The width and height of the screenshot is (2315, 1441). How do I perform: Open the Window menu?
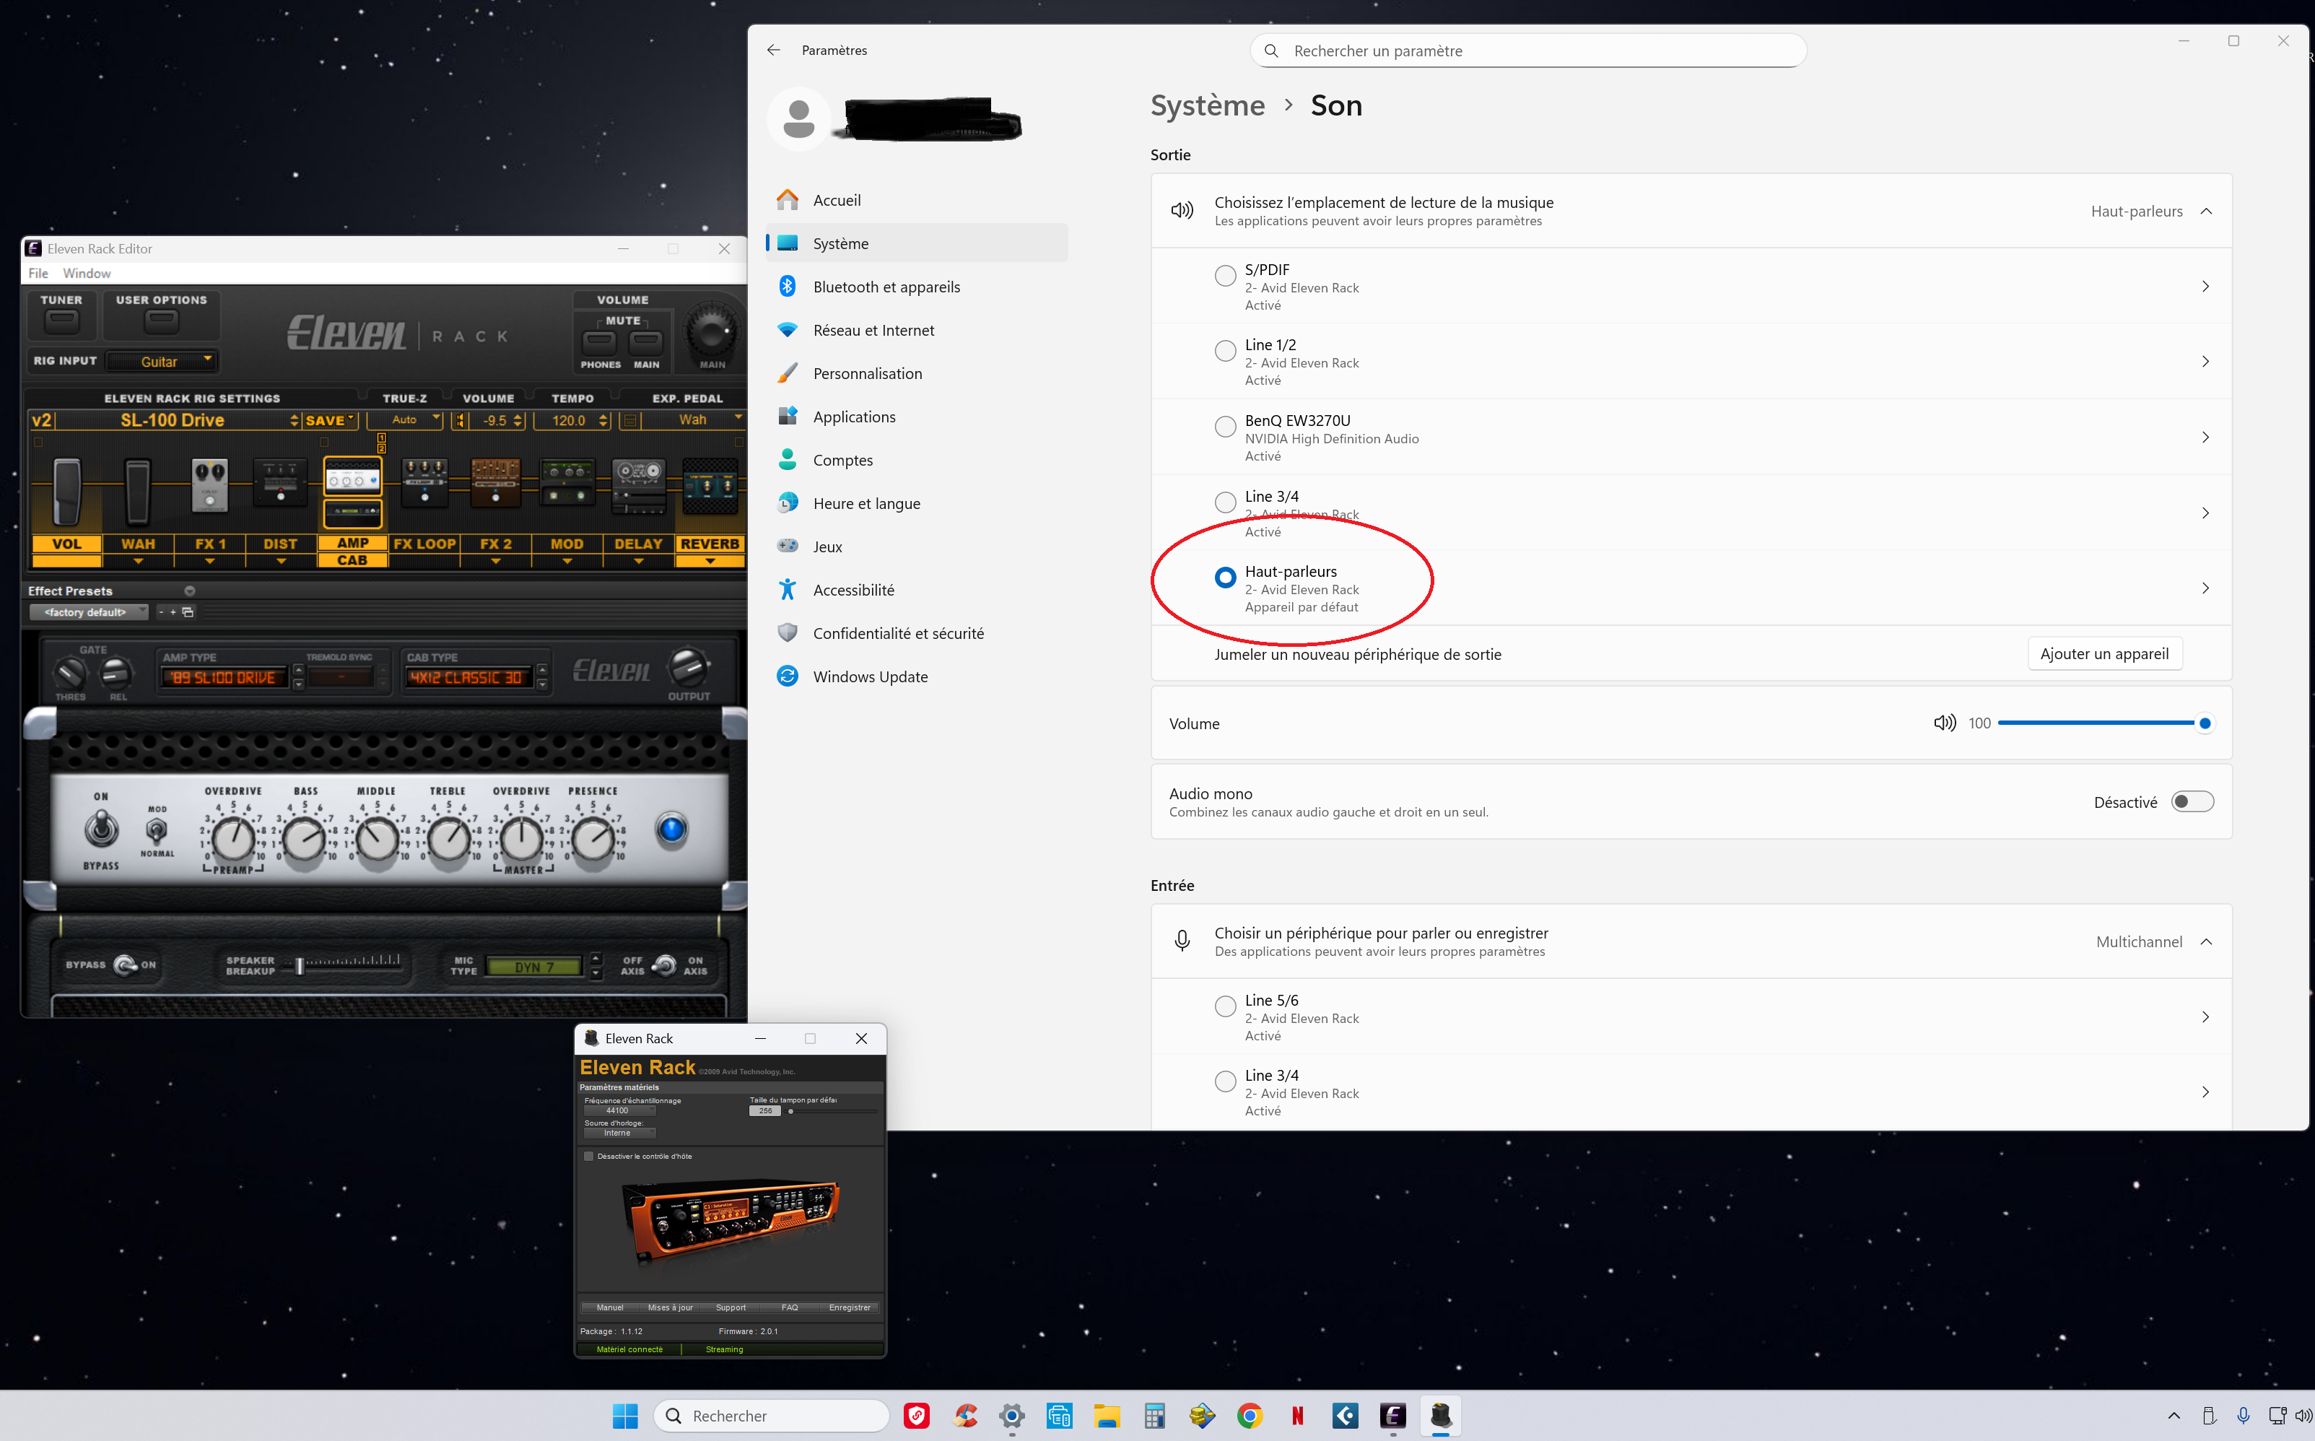87,274
